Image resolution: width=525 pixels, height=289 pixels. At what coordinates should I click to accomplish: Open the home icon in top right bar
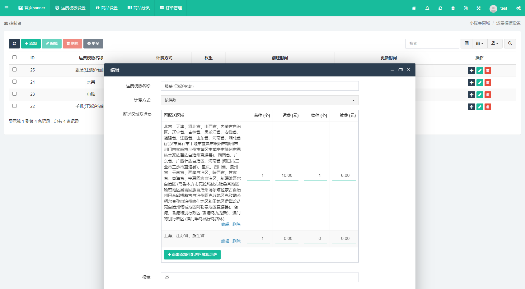[414, 8]
